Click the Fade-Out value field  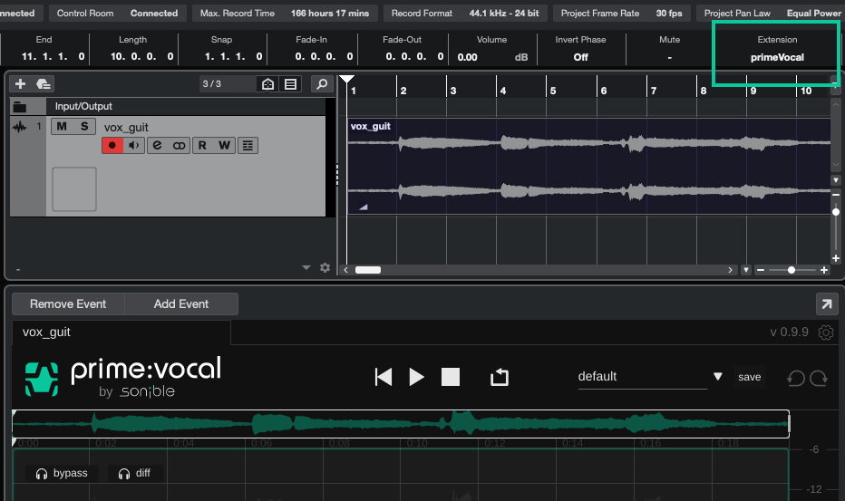413,56
